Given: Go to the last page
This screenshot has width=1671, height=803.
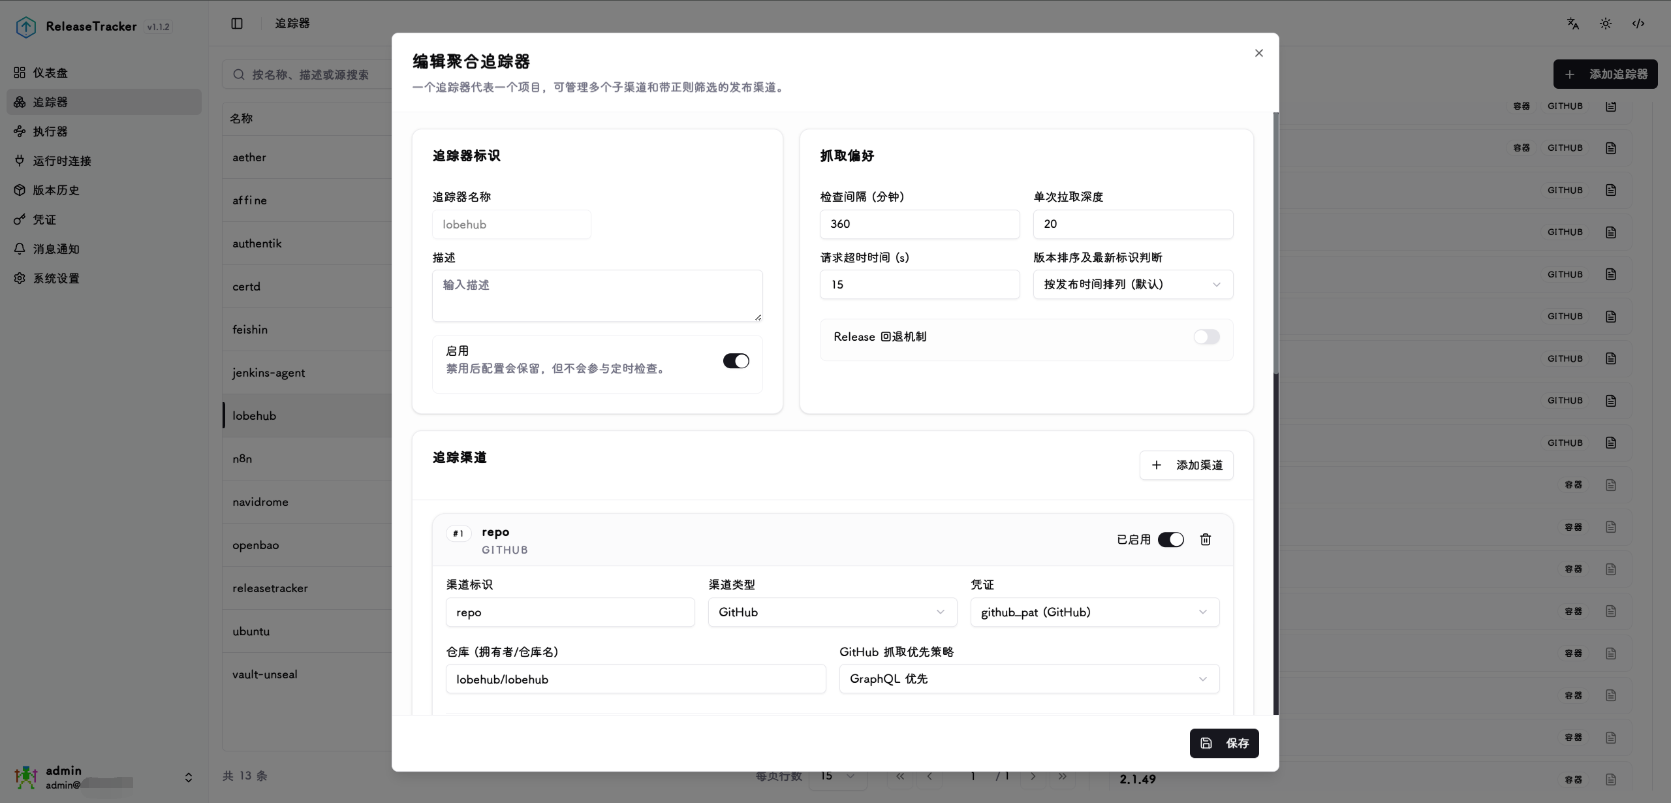Looking at the screenshot, I should pos(1063,776).
